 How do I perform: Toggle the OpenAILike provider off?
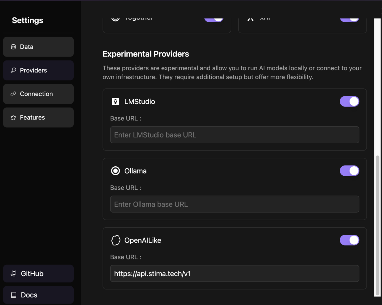point(349,240)
